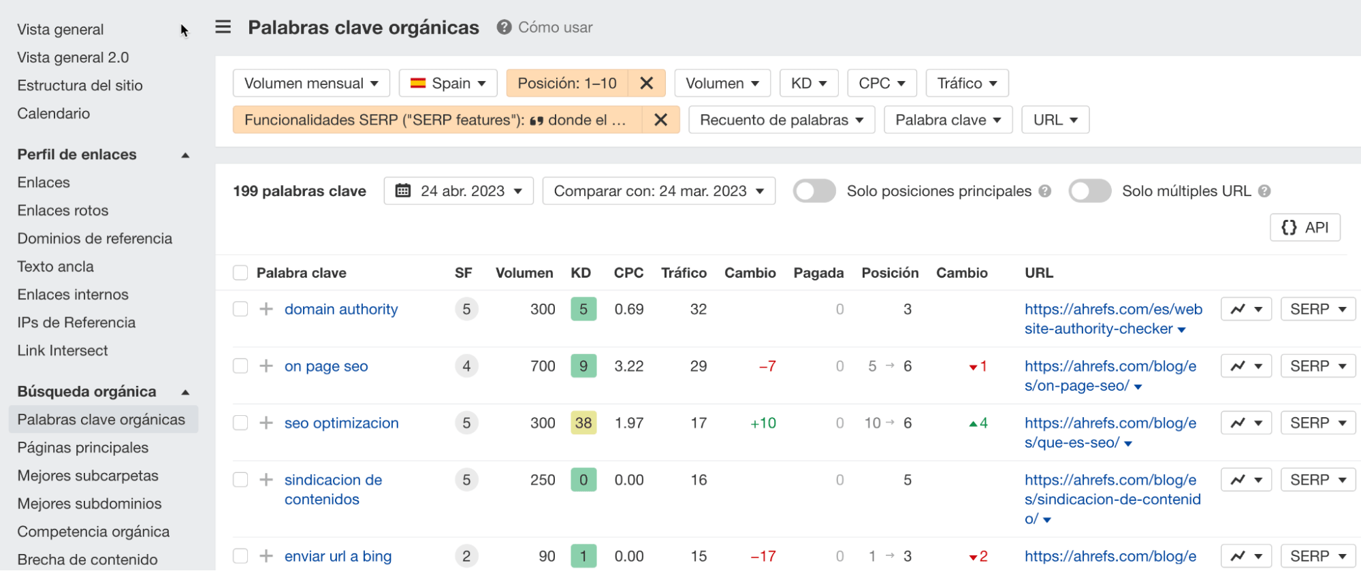
Task: Enable the Solo múltiples URL switch
Action: [1089, 191]
